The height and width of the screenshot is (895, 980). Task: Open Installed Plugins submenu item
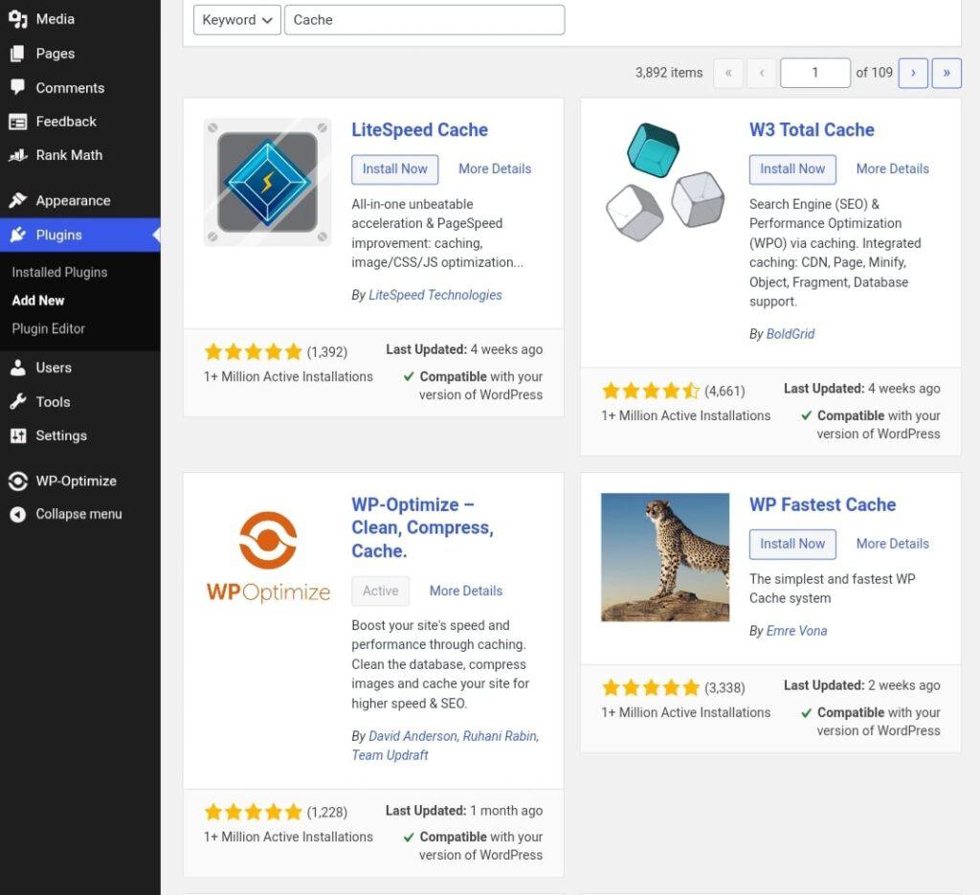59,273
